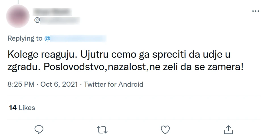The height and width of the screenshot is (140, 267).
Task: Click the 'Replying to' label text
Action: click(25, 38)
